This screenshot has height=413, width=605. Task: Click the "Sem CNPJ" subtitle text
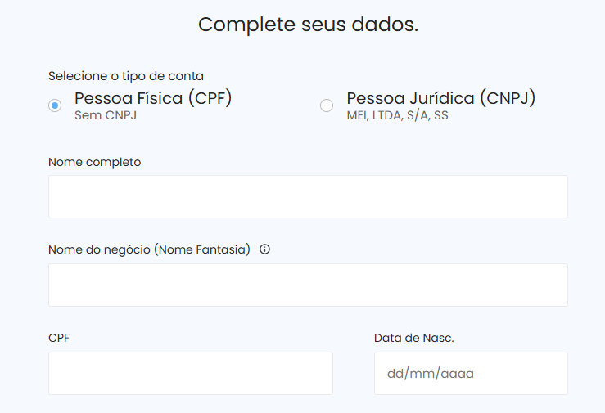coord(106,115)
